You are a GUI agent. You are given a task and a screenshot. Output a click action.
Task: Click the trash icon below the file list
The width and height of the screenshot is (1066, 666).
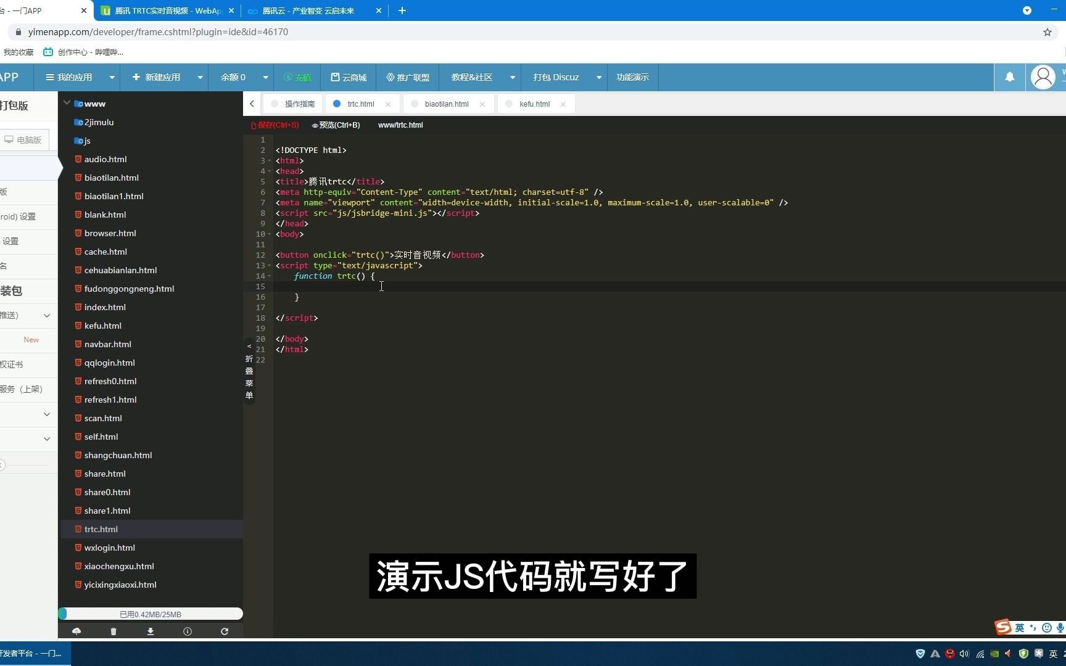[x=114, y=631]
